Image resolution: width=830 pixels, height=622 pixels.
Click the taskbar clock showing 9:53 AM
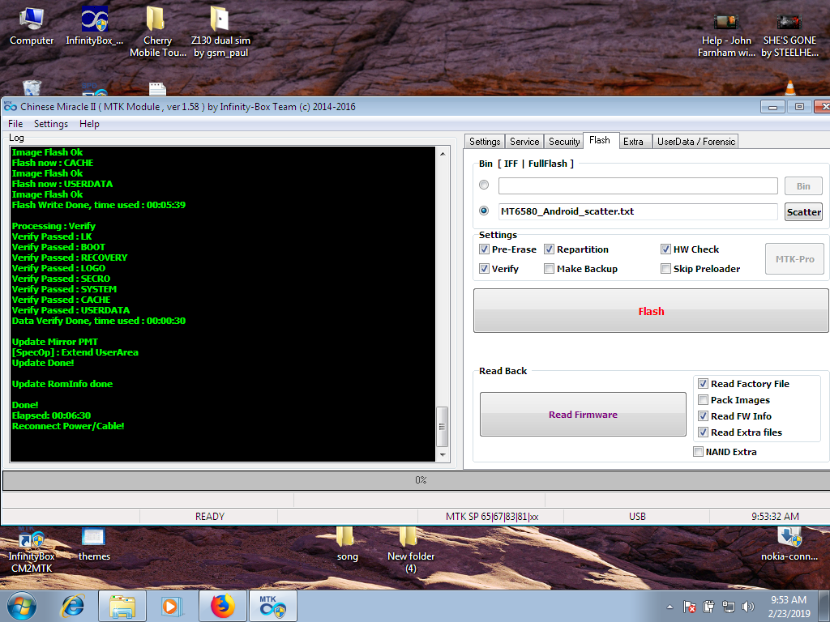pos(789,606)
